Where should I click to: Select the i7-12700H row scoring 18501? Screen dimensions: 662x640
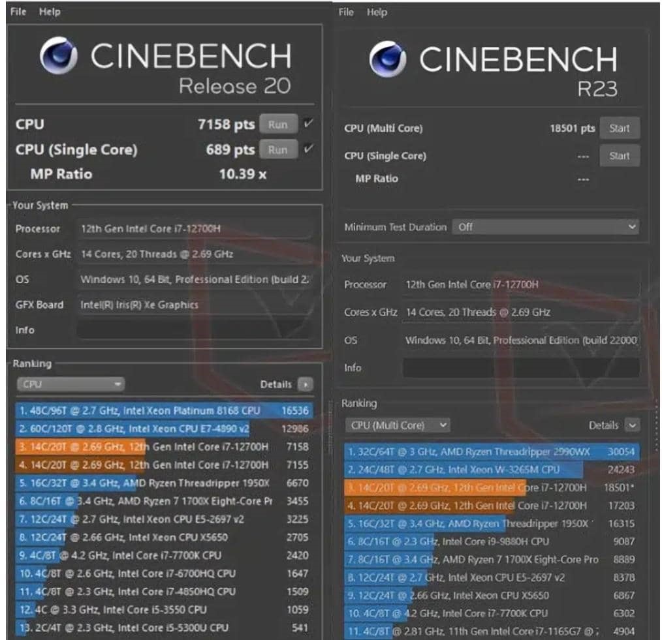(x=492, y=488)
